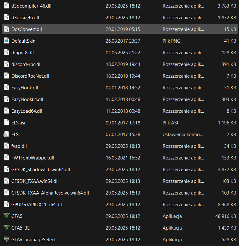Click the GTA5_BE application icon
Viewport: 239px width, 246px height.
(6, 228)
